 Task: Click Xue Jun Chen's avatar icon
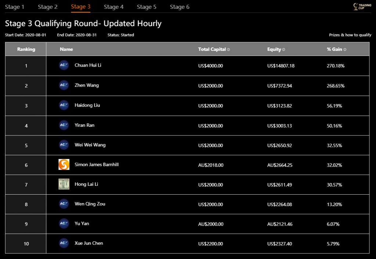[x=64, y=243]
